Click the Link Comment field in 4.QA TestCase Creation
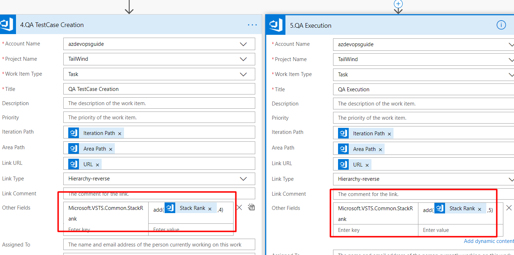 (x=159, y=194)
